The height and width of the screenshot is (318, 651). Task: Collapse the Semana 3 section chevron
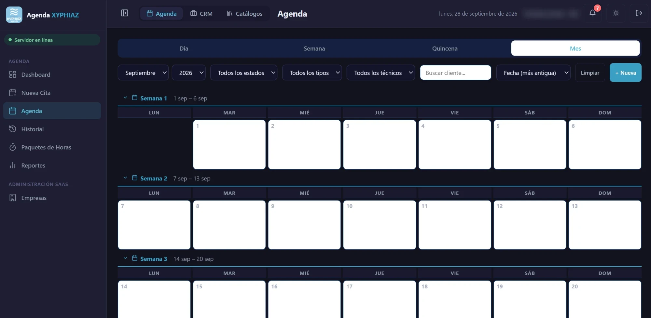[x=125, y=258]
